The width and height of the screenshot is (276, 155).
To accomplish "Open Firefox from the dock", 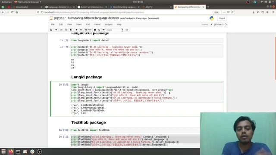I will (x=11, y=152).
